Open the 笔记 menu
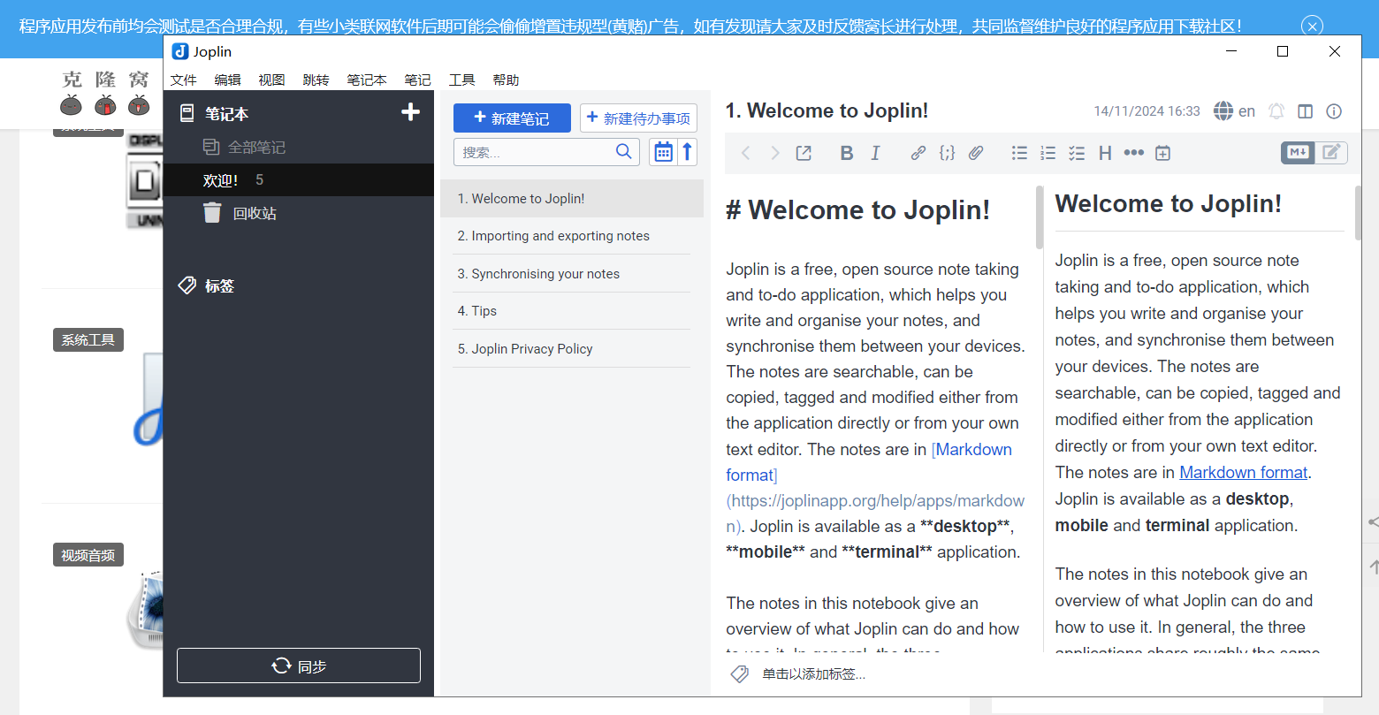 click(418, 80)
